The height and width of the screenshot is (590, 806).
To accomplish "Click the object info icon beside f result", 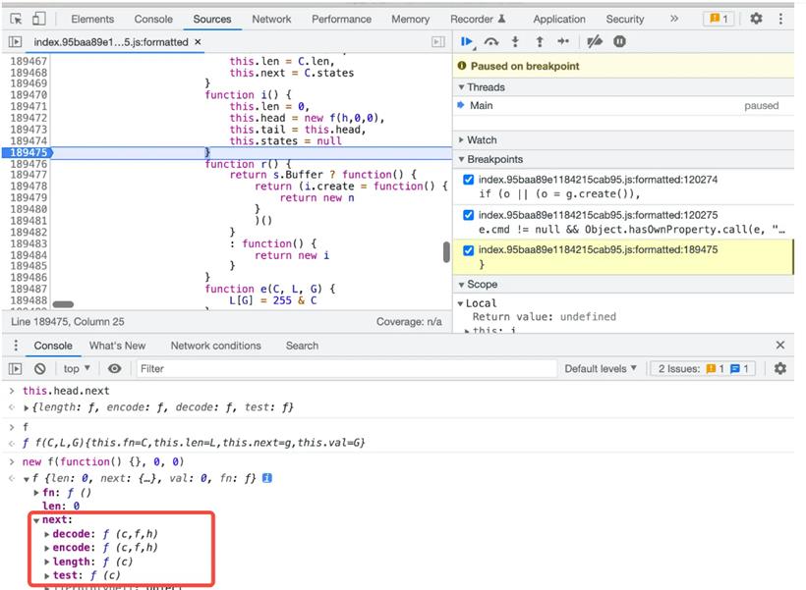I will click(267, 478).
